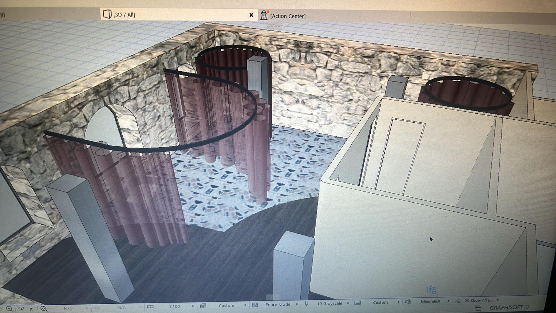Click the pen set icon
Image resolution: width=556 pixels, height=313 pixels.
pyautogui.click(x=306, y=304)
